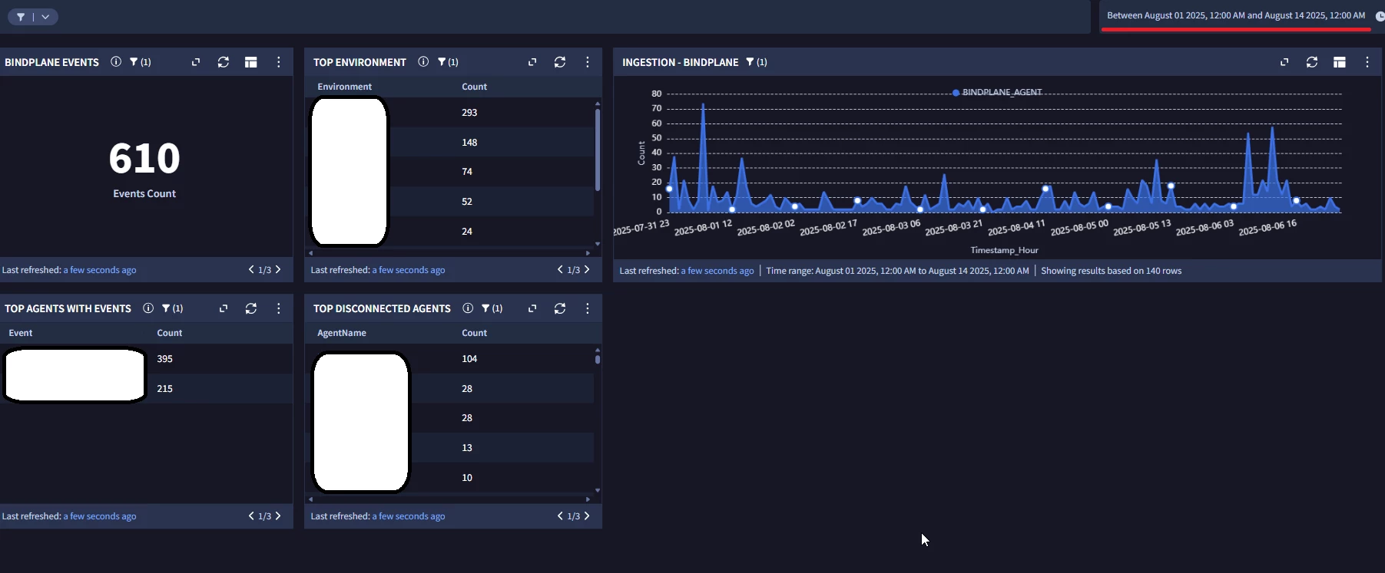
Task: Next page in Top Disconnected Agents
Action: click(587, 515)
